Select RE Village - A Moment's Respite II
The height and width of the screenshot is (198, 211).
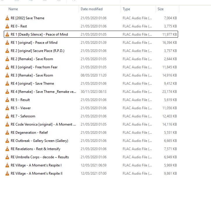point(36,173)
